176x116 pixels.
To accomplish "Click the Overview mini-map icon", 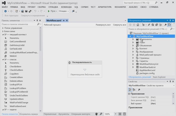I will (124, 114).
